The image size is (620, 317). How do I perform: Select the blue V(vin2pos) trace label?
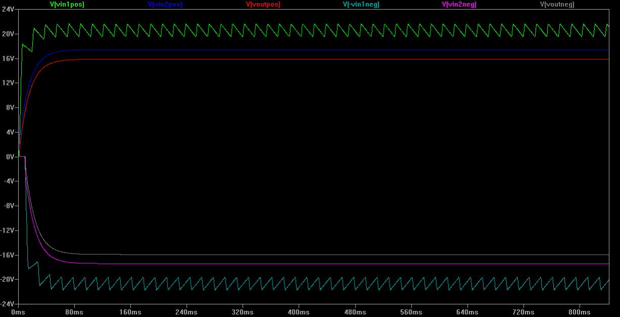click(x=165, y=5)
